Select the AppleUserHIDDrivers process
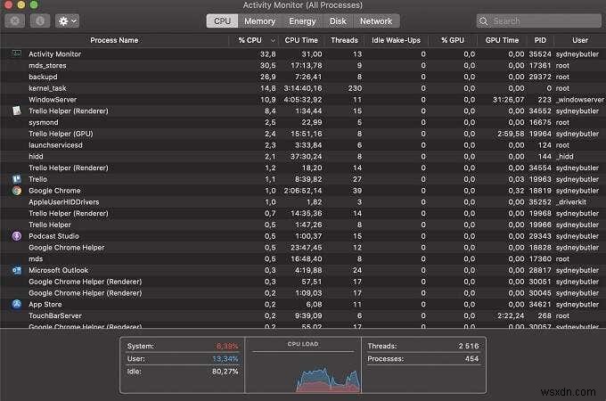The height and width of the screenshot is (401, 606). (x=303, y=202)
